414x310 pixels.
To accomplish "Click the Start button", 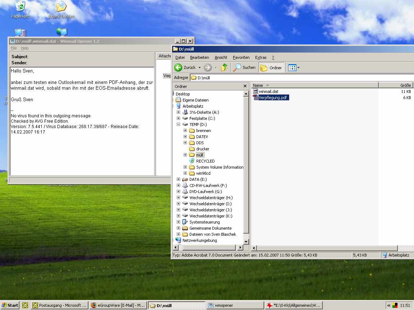I will (10, 305).
